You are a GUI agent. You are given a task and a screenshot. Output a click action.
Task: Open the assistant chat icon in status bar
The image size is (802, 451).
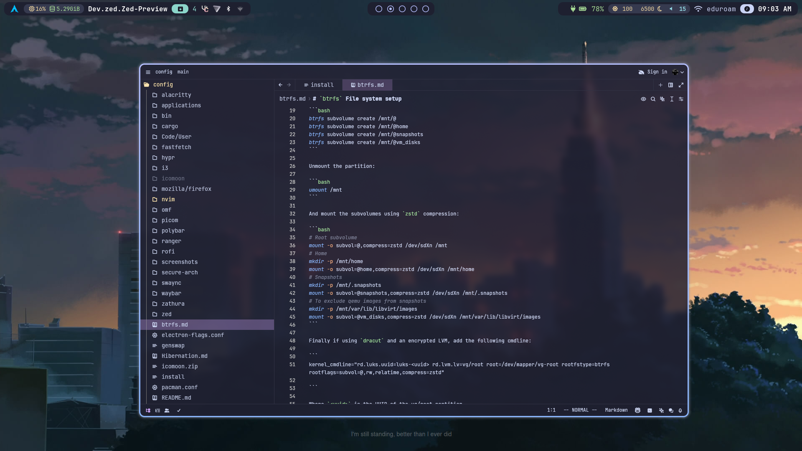point(671,410)
